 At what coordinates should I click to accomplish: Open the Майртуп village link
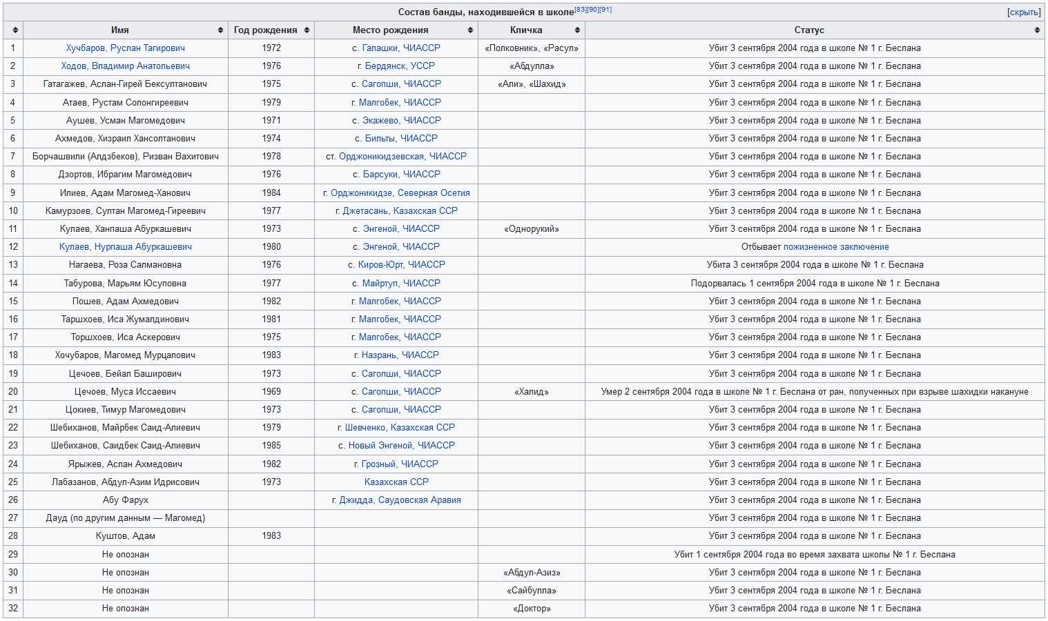click(380, 284)
